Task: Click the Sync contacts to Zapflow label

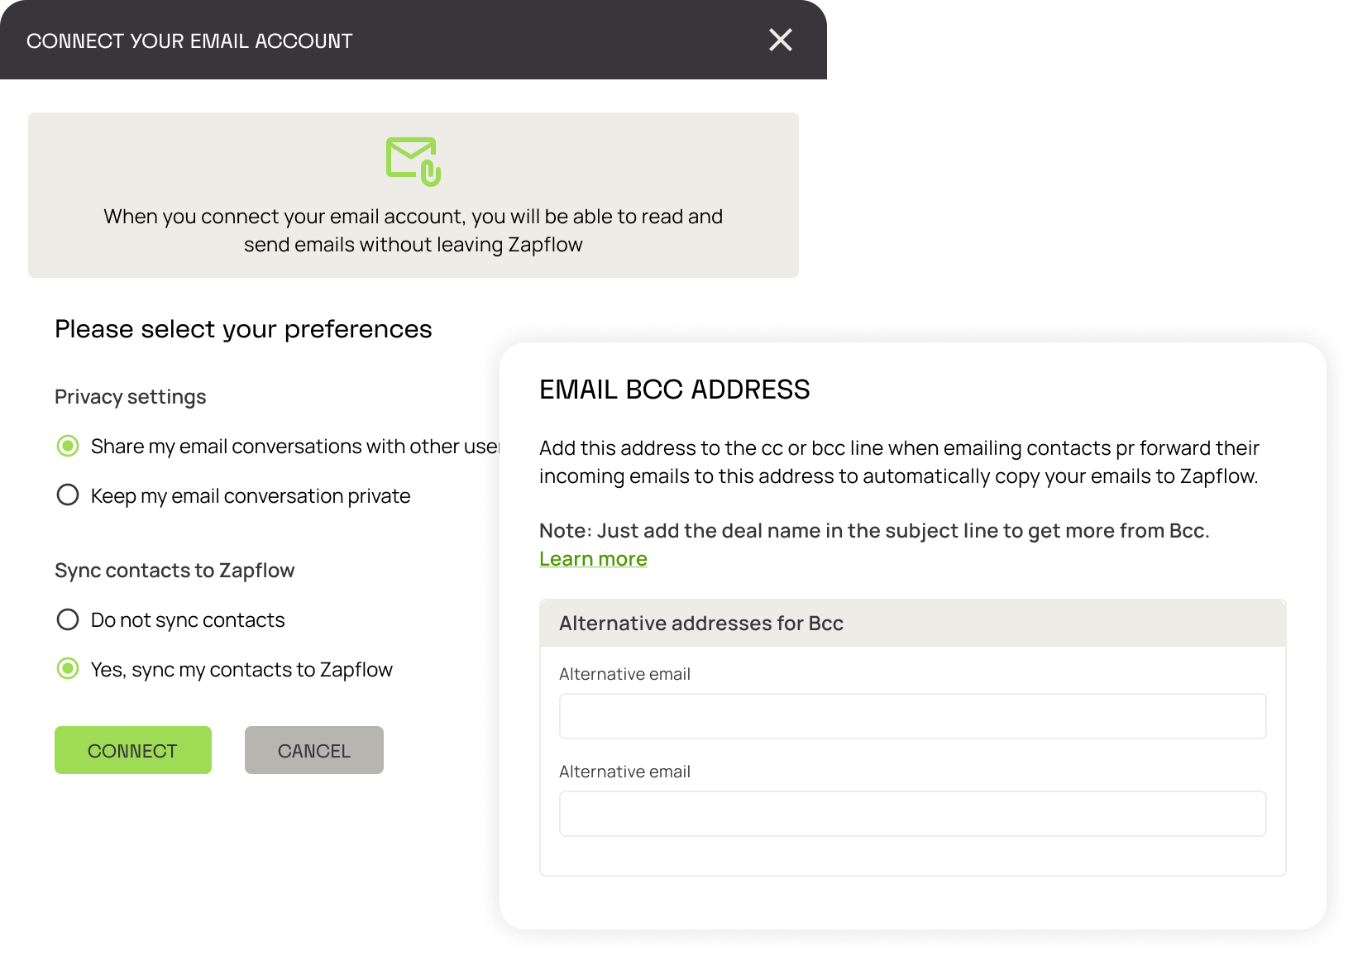Action: pos(175,571)
